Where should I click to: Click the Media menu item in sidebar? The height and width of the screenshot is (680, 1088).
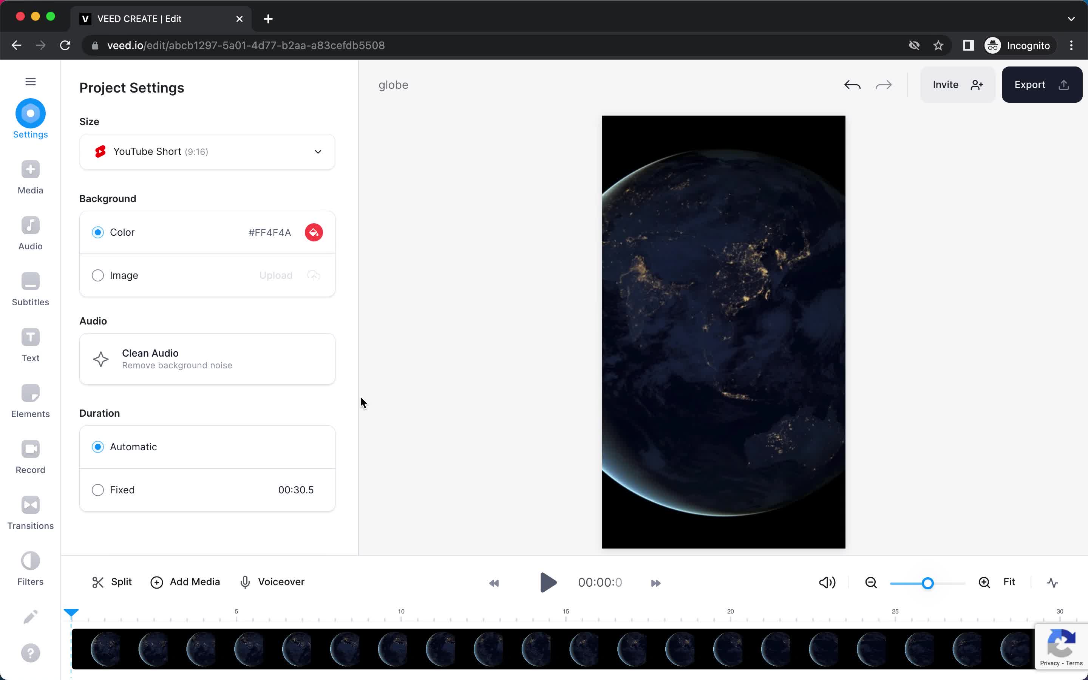pyautogui.click(x=31, y=176)
